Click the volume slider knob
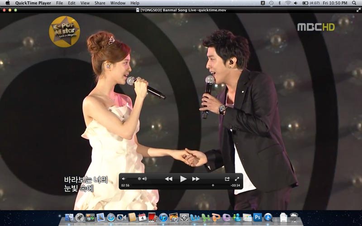The image size is (362, 226). (139, 179)
